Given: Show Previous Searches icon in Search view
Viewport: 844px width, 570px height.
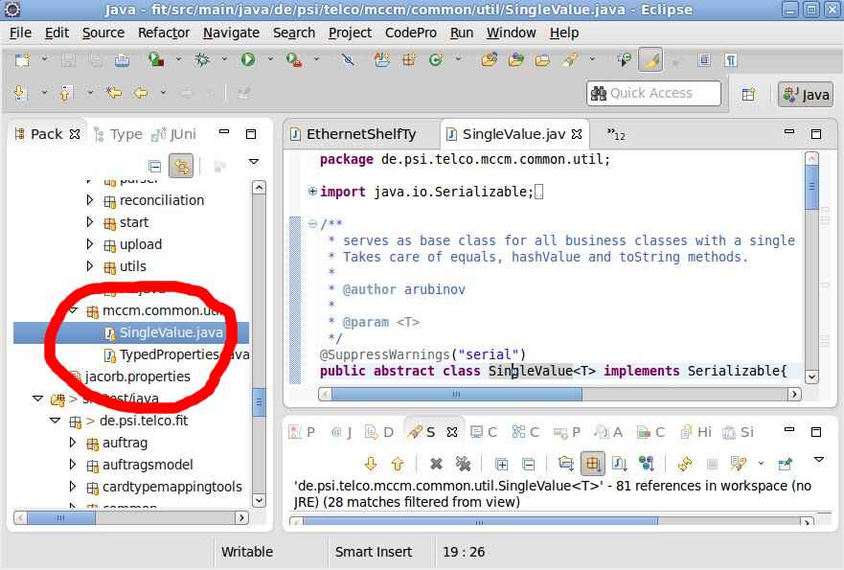Looking at the screenshot, I should coord(739,464).
